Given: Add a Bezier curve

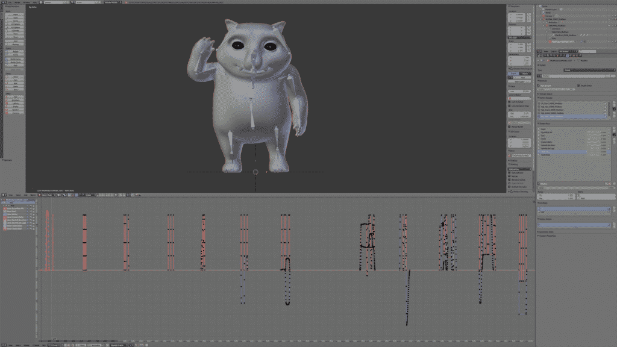Looking at the screenshot, I should (x=15, y=52).
